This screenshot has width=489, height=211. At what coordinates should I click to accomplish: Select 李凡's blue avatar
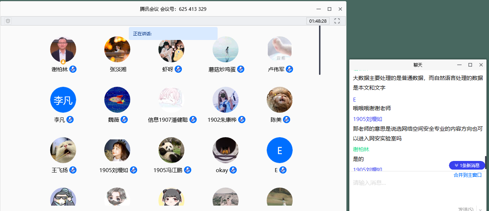(x=63, y=100)
